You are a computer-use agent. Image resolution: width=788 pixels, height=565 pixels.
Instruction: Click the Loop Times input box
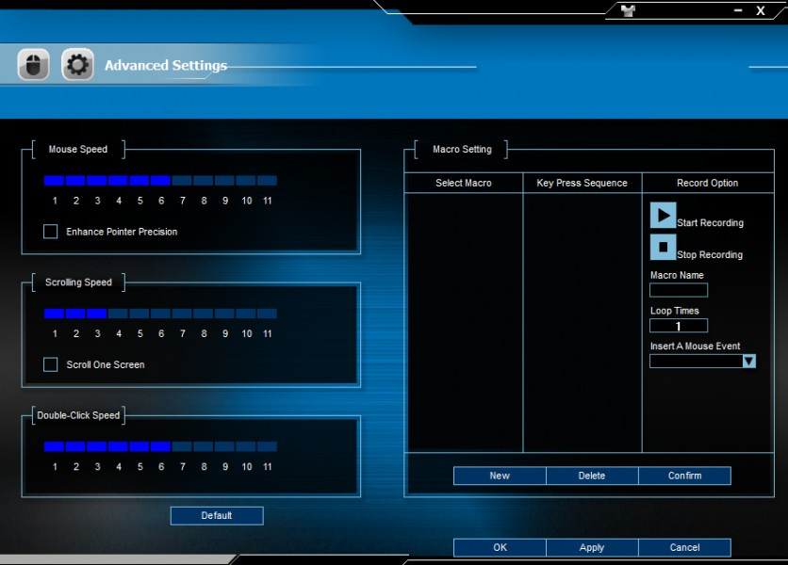pos(678,326)
